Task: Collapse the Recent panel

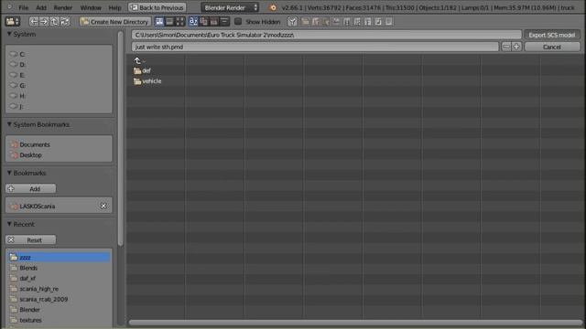Action: (x=9, y=224)
